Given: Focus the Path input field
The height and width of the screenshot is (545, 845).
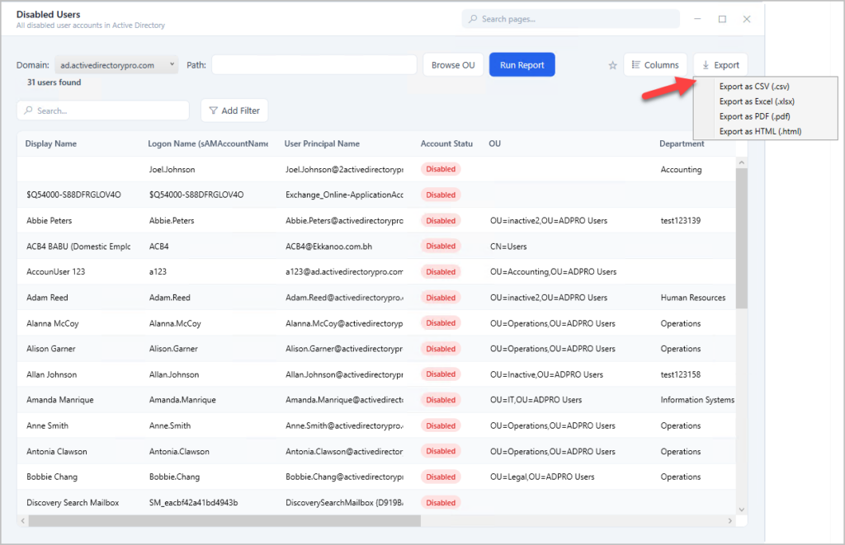Looking at the screenshot, I should coord(314,64).
